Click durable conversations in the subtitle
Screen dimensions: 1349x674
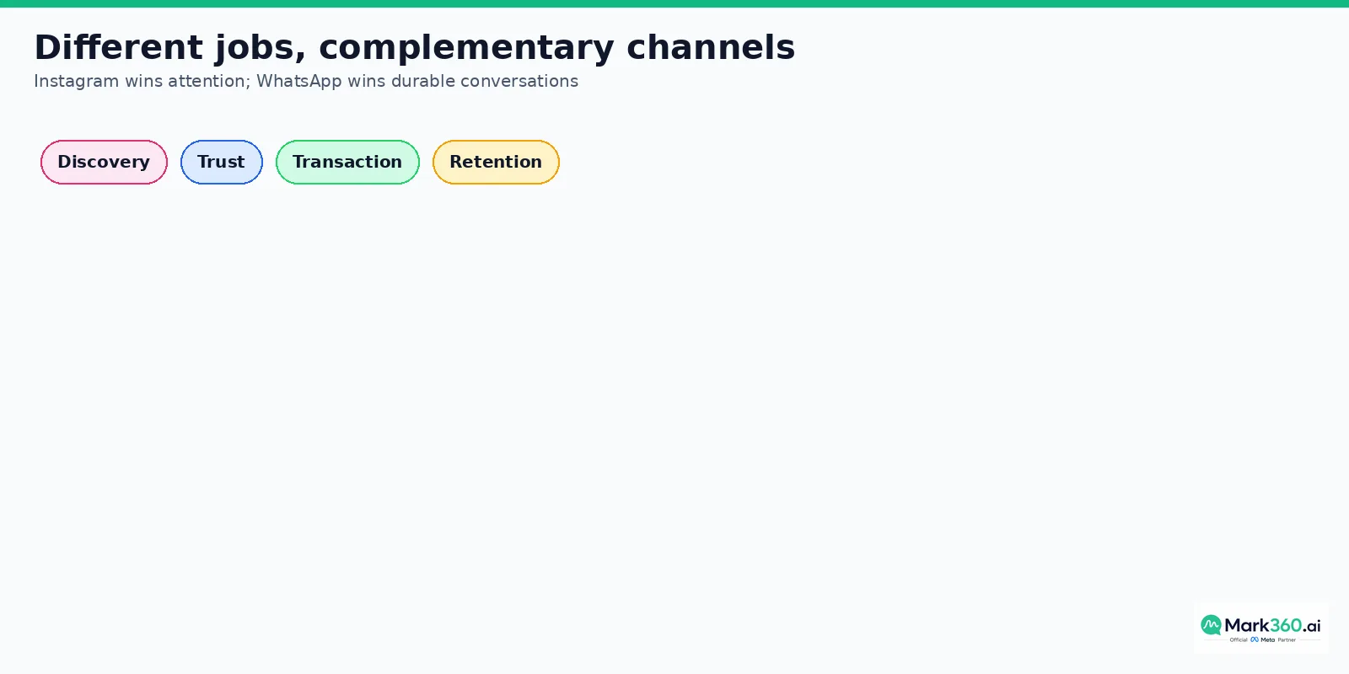[x=485, y=81]
